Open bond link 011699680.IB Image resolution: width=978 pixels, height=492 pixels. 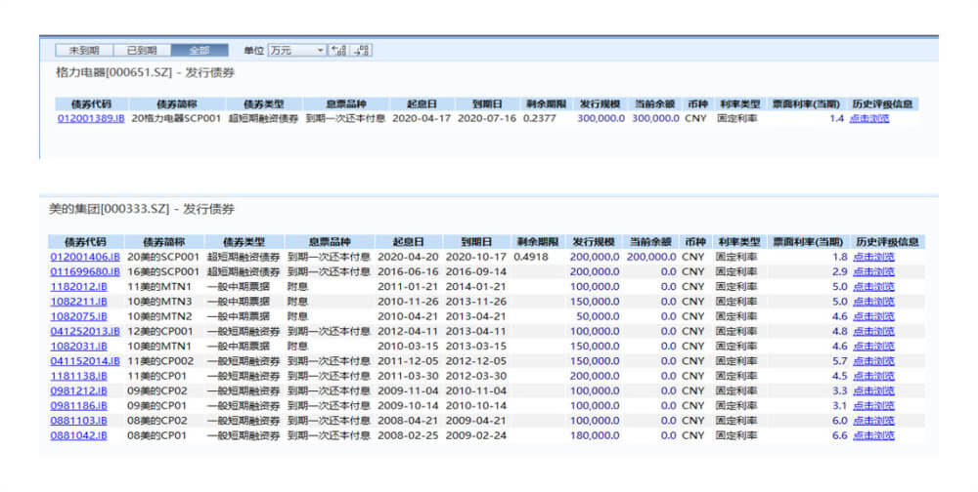click(85, 271)
